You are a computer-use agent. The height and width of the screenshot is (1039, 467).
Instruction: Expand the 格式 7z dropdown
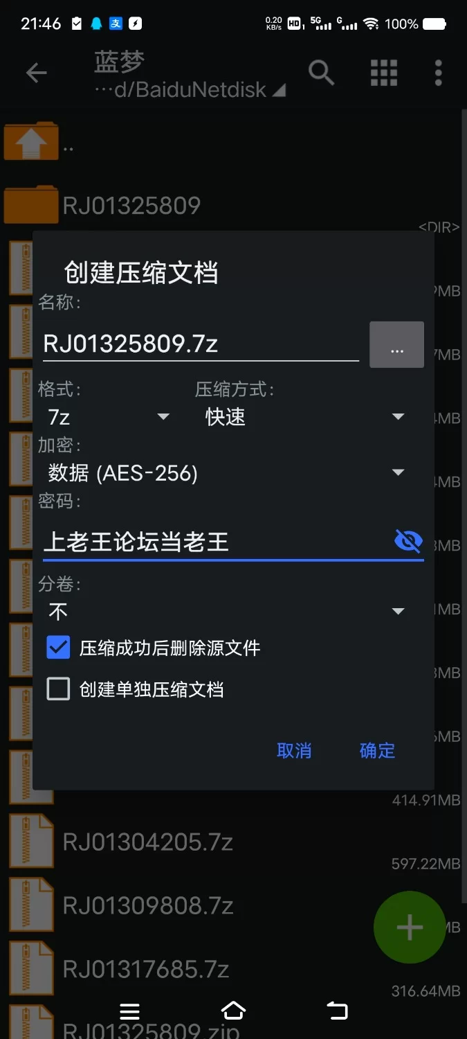pos(109,417)
